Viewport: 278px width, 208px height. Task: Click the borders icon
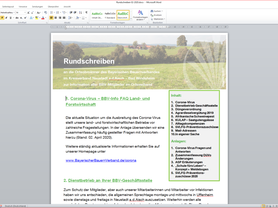(x=83, y=18)
